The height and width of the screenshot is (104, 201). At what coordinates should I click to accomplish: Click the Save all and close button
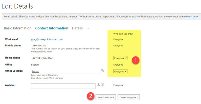[106, 98]
